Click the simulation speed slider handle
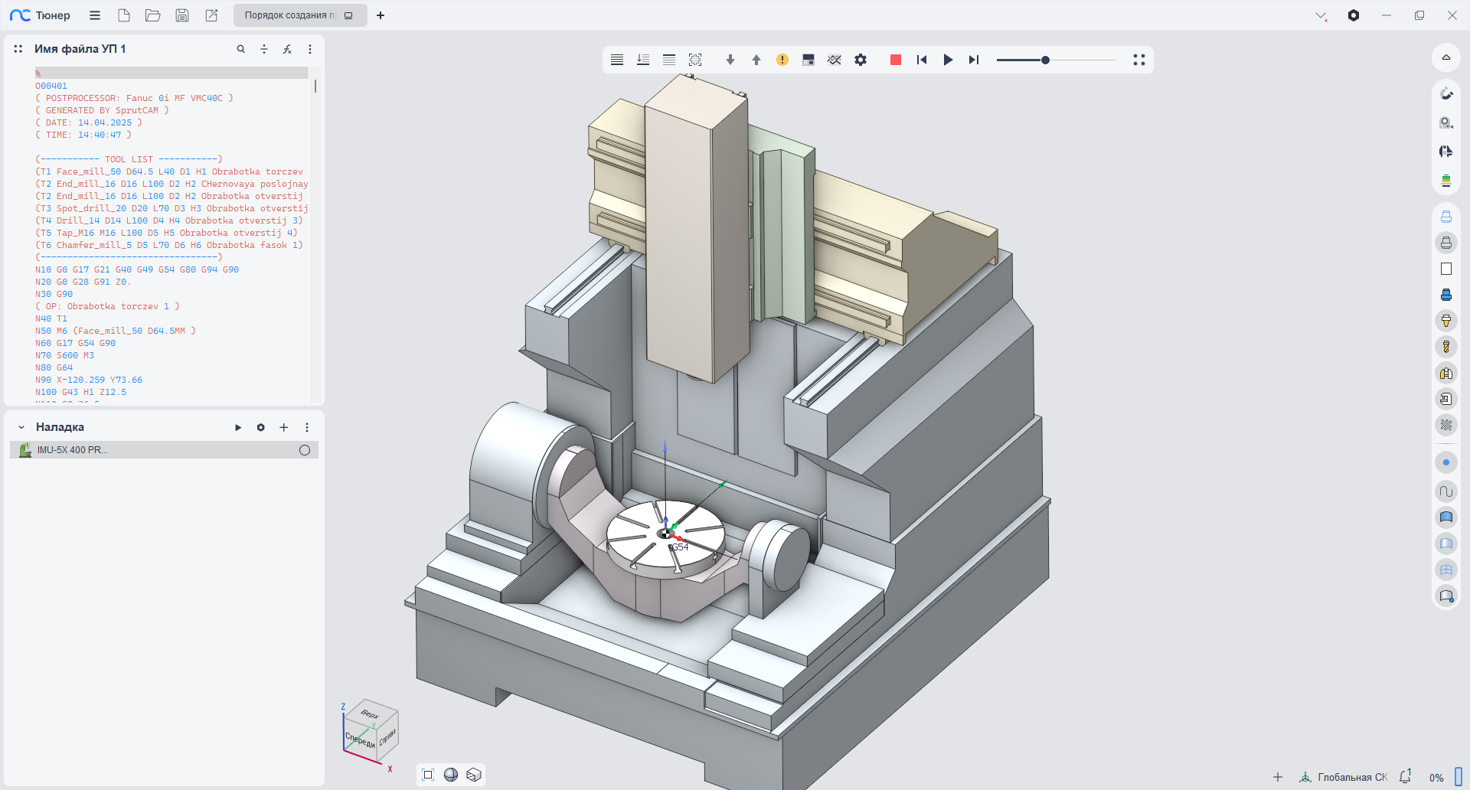This screenshot has height=790, width=1470. (1045, 60)
